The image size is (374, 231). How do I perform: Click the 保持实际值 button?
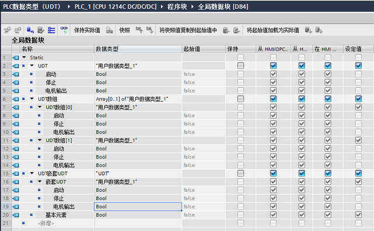[87, 30]
